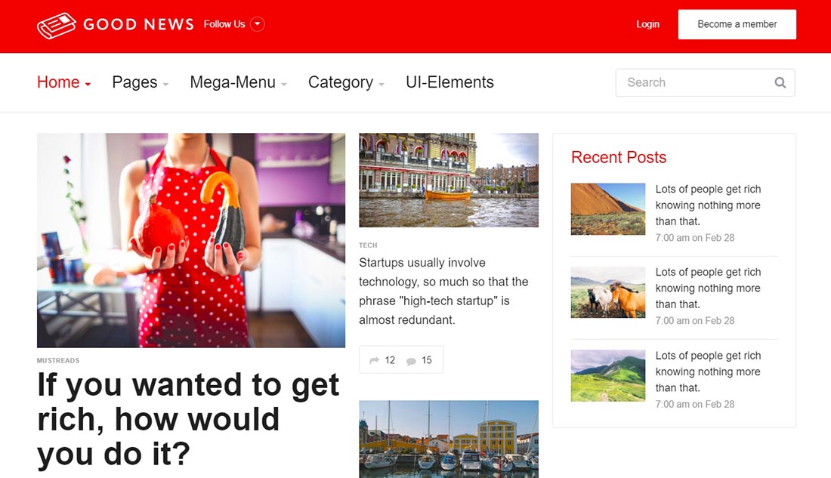The height and width of the screenshot is (478, 831).
Task: Open the red apron featured article image
Action: pyautogui.click(x=191, y=240)
